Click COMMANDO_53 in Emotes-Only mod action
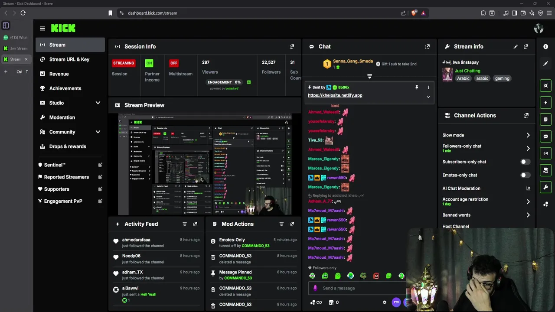This screenshot has width=555, height=312. [x=255, y=246]
